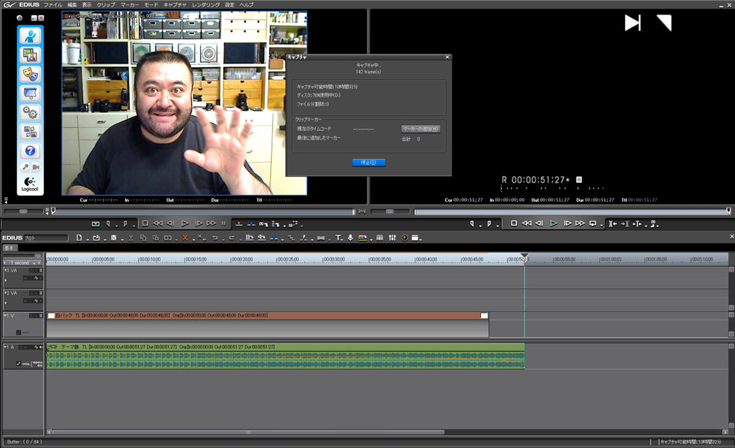Open the Logicool video effects film icon

31,55
